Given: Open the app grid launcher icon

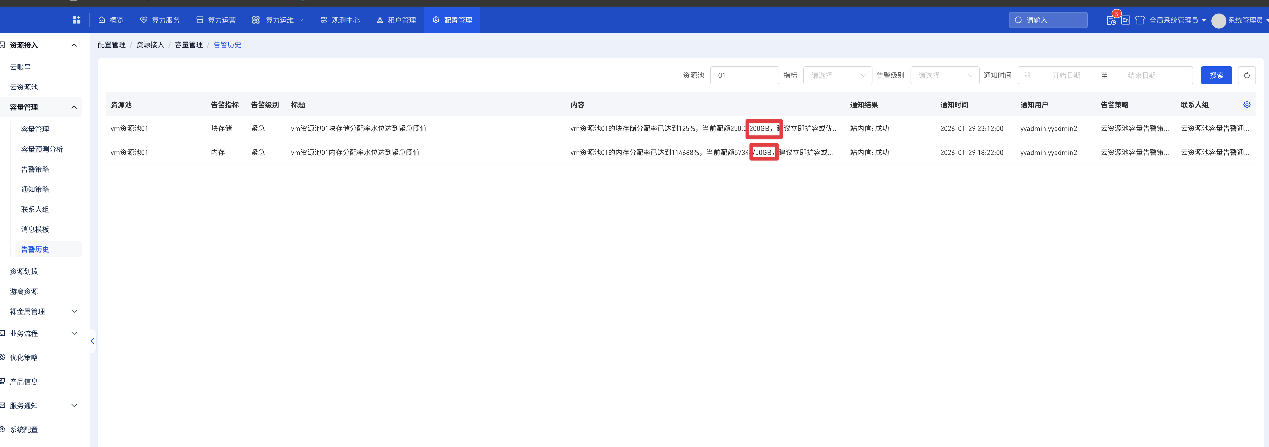Looking at the screenshot, I should pos(76,20).
